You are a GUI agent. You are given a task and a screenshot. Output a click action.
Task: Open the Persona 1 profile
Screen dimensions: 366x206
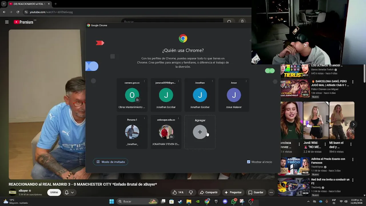click(x=132, y=132)
